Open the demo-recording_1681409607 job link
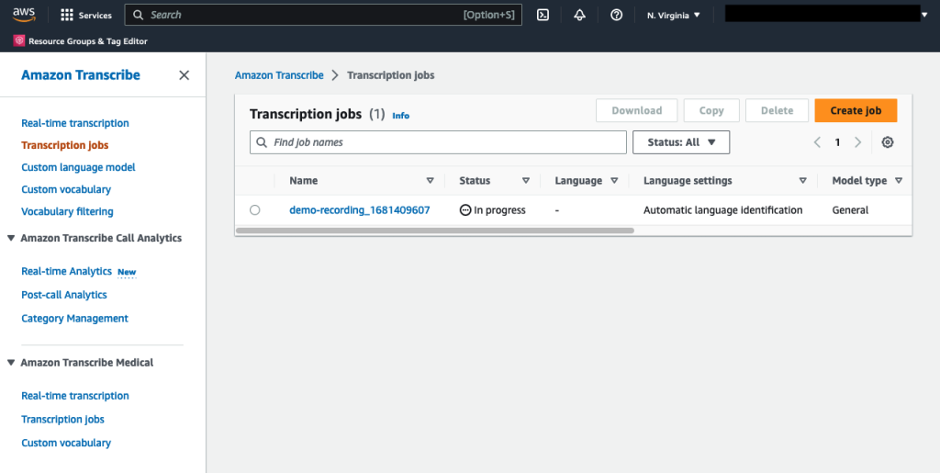This screenshot has height=473, width=940. point(359,209)
